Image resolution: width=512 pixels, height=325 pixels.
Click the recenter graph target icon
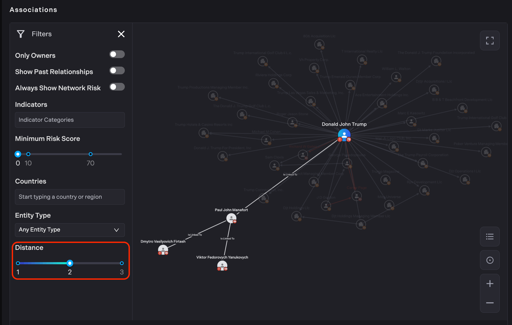tap(490, 260)
